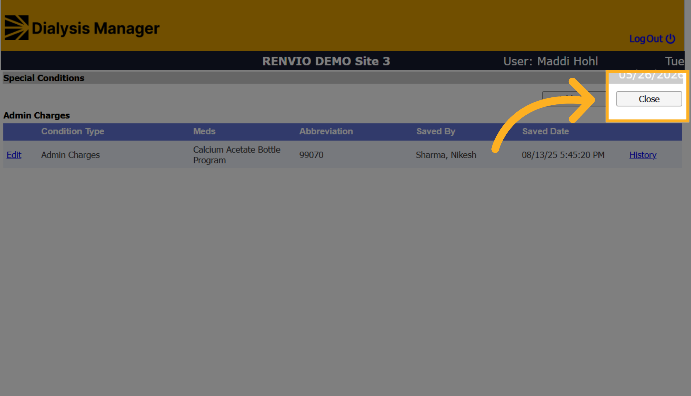Click the abbreviation value 99070
Screen dimensions: 691x396
[x=311, y=155]
